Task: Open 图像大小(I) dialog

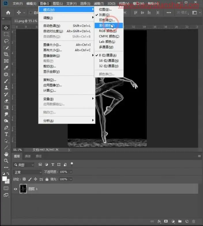Action: (x=67, y=45)
